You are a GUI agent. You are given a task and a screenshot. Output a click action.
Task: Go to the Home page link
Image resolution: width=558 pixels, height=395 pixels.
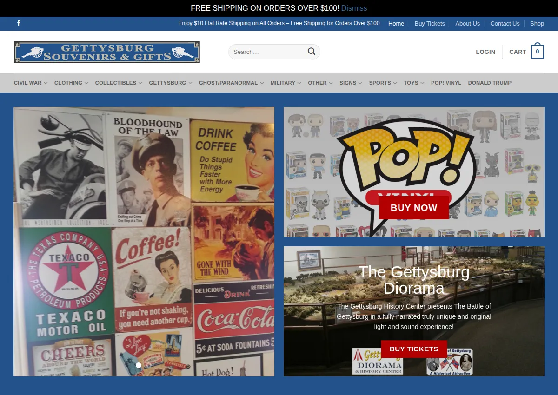pyautogui.click(x=396, y=23)
